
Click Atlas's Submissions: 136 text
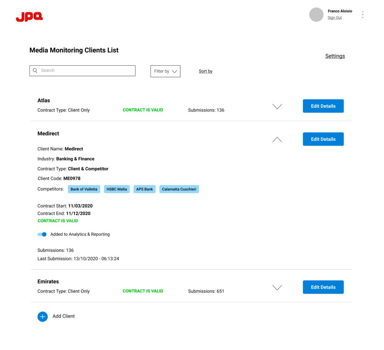point(206,110)
